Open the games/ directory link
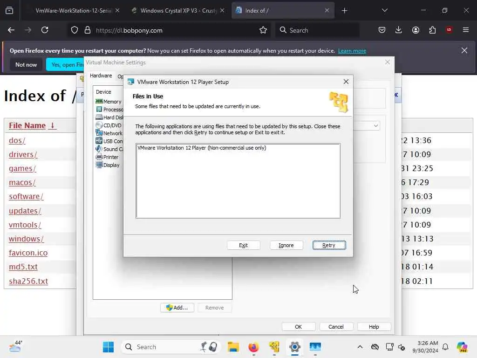This screenshot has height=358, width=477. [x=22, y=168]
